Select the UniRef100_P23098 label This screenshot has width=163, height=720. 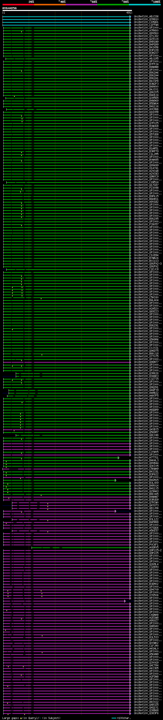(x=146, y=188)
